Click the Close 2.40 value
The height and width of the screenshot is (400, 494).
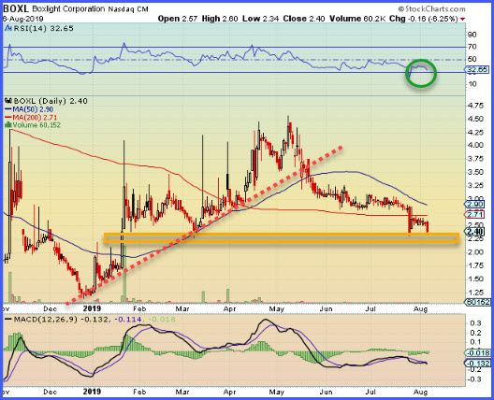(x=304, y=19)
